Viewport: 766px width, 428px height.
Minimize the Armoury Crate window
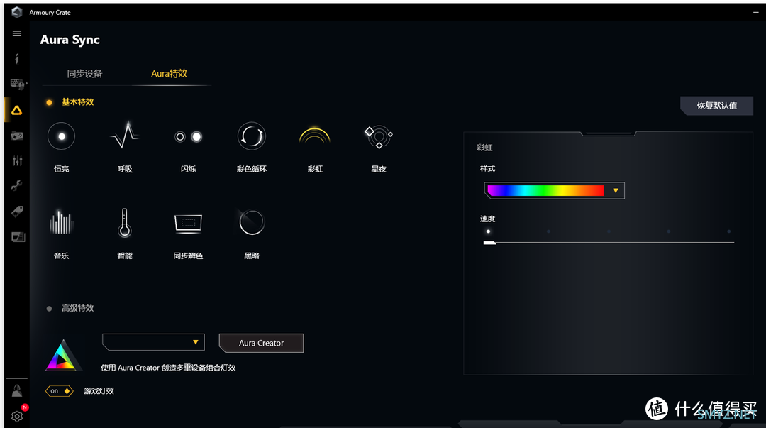click(756, 12)
